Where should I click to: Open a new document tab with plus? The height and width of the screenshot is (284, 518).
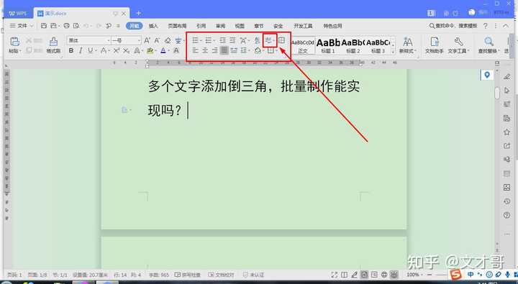pyautogui.click(x=139, y=13)
